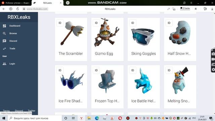Viewport: 215px width, 121px height.
Task: Click the 'Melting Sno...' item title
Action: pos(179,101)
